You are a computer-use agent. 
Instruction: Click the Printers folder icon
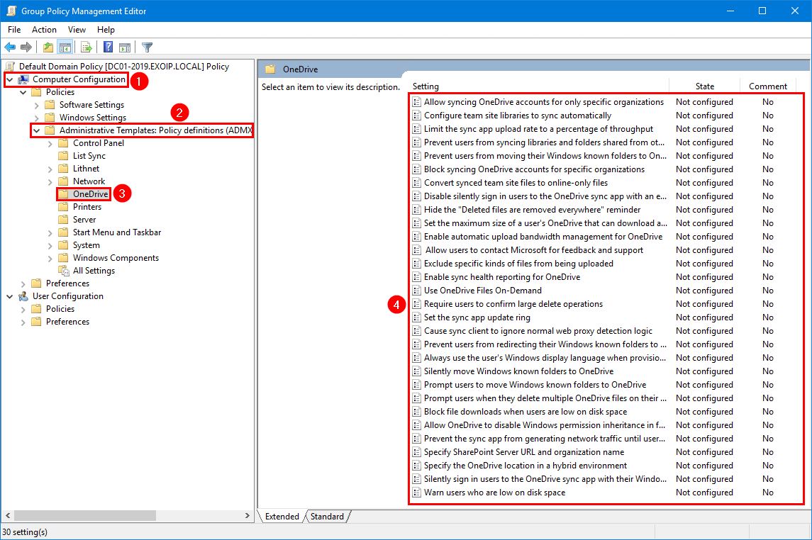click(x=63, y=207)
